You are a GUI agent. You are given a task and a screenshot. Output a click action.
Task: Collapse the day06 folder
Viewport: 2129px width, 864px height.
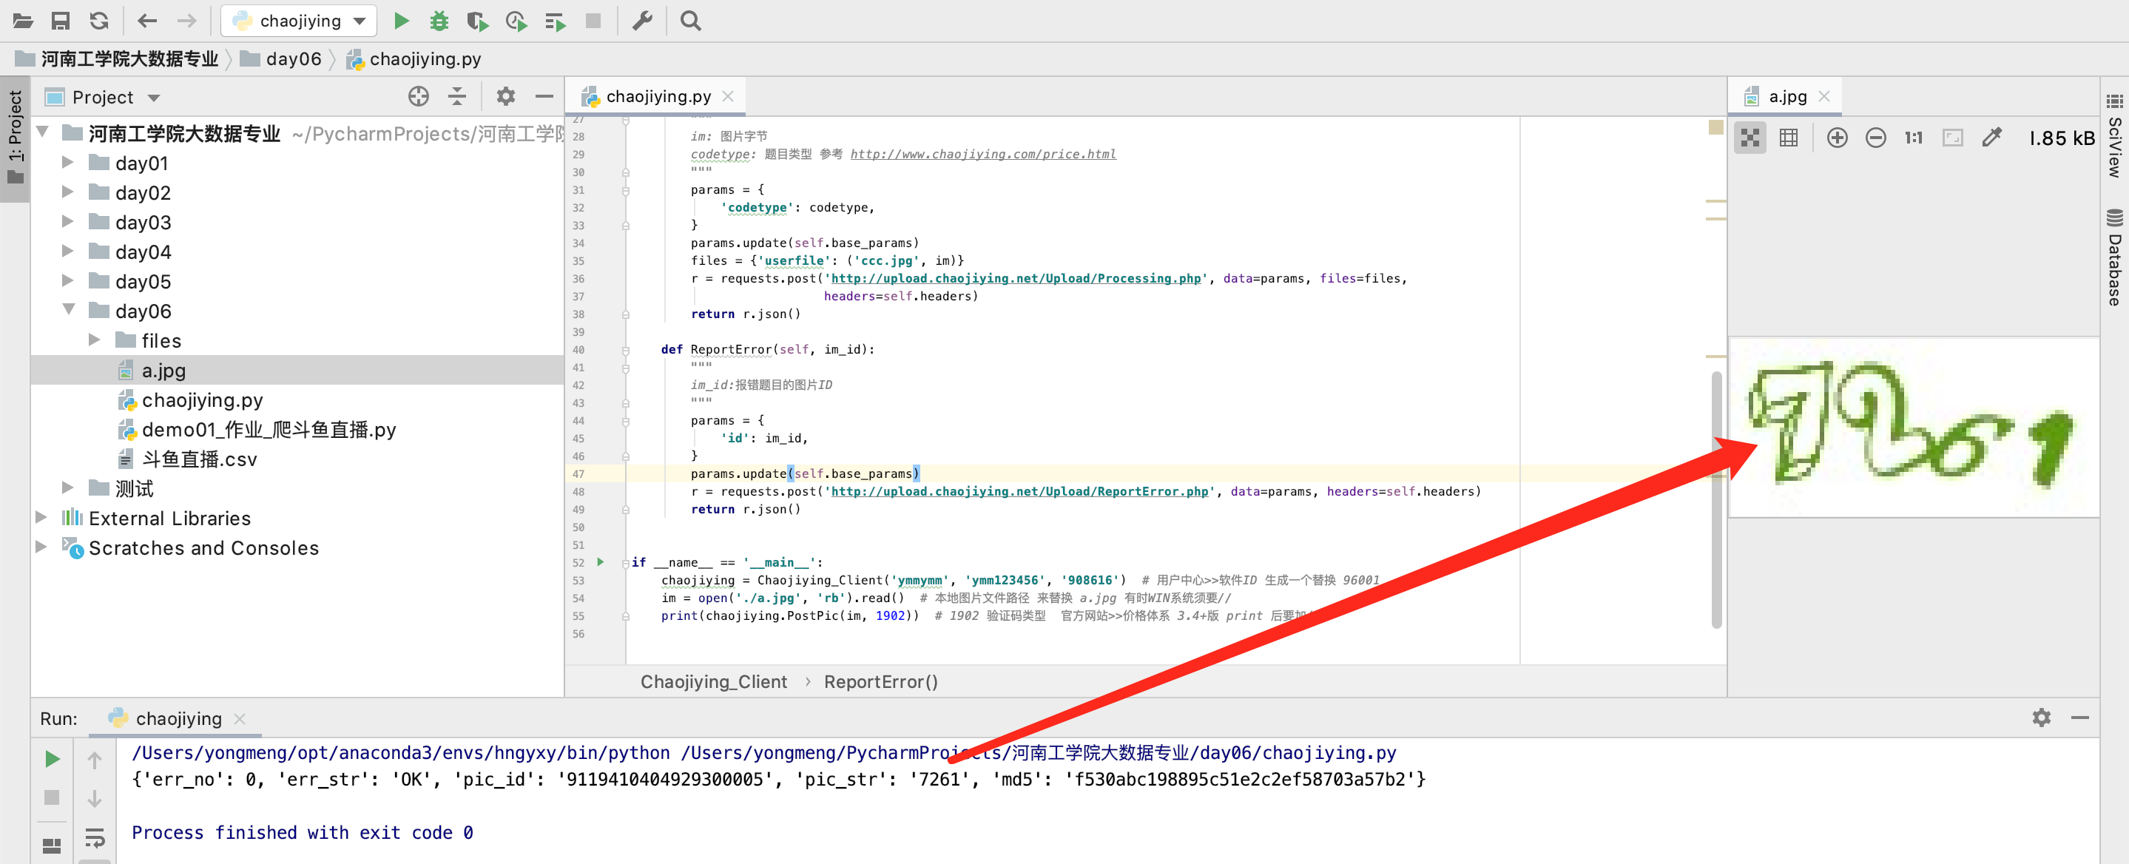coord(68,311)
